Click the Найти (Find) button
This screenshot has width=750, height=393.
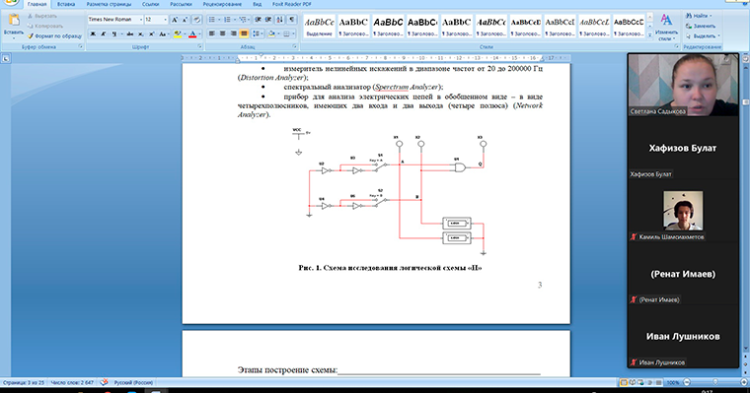[699, 16]
